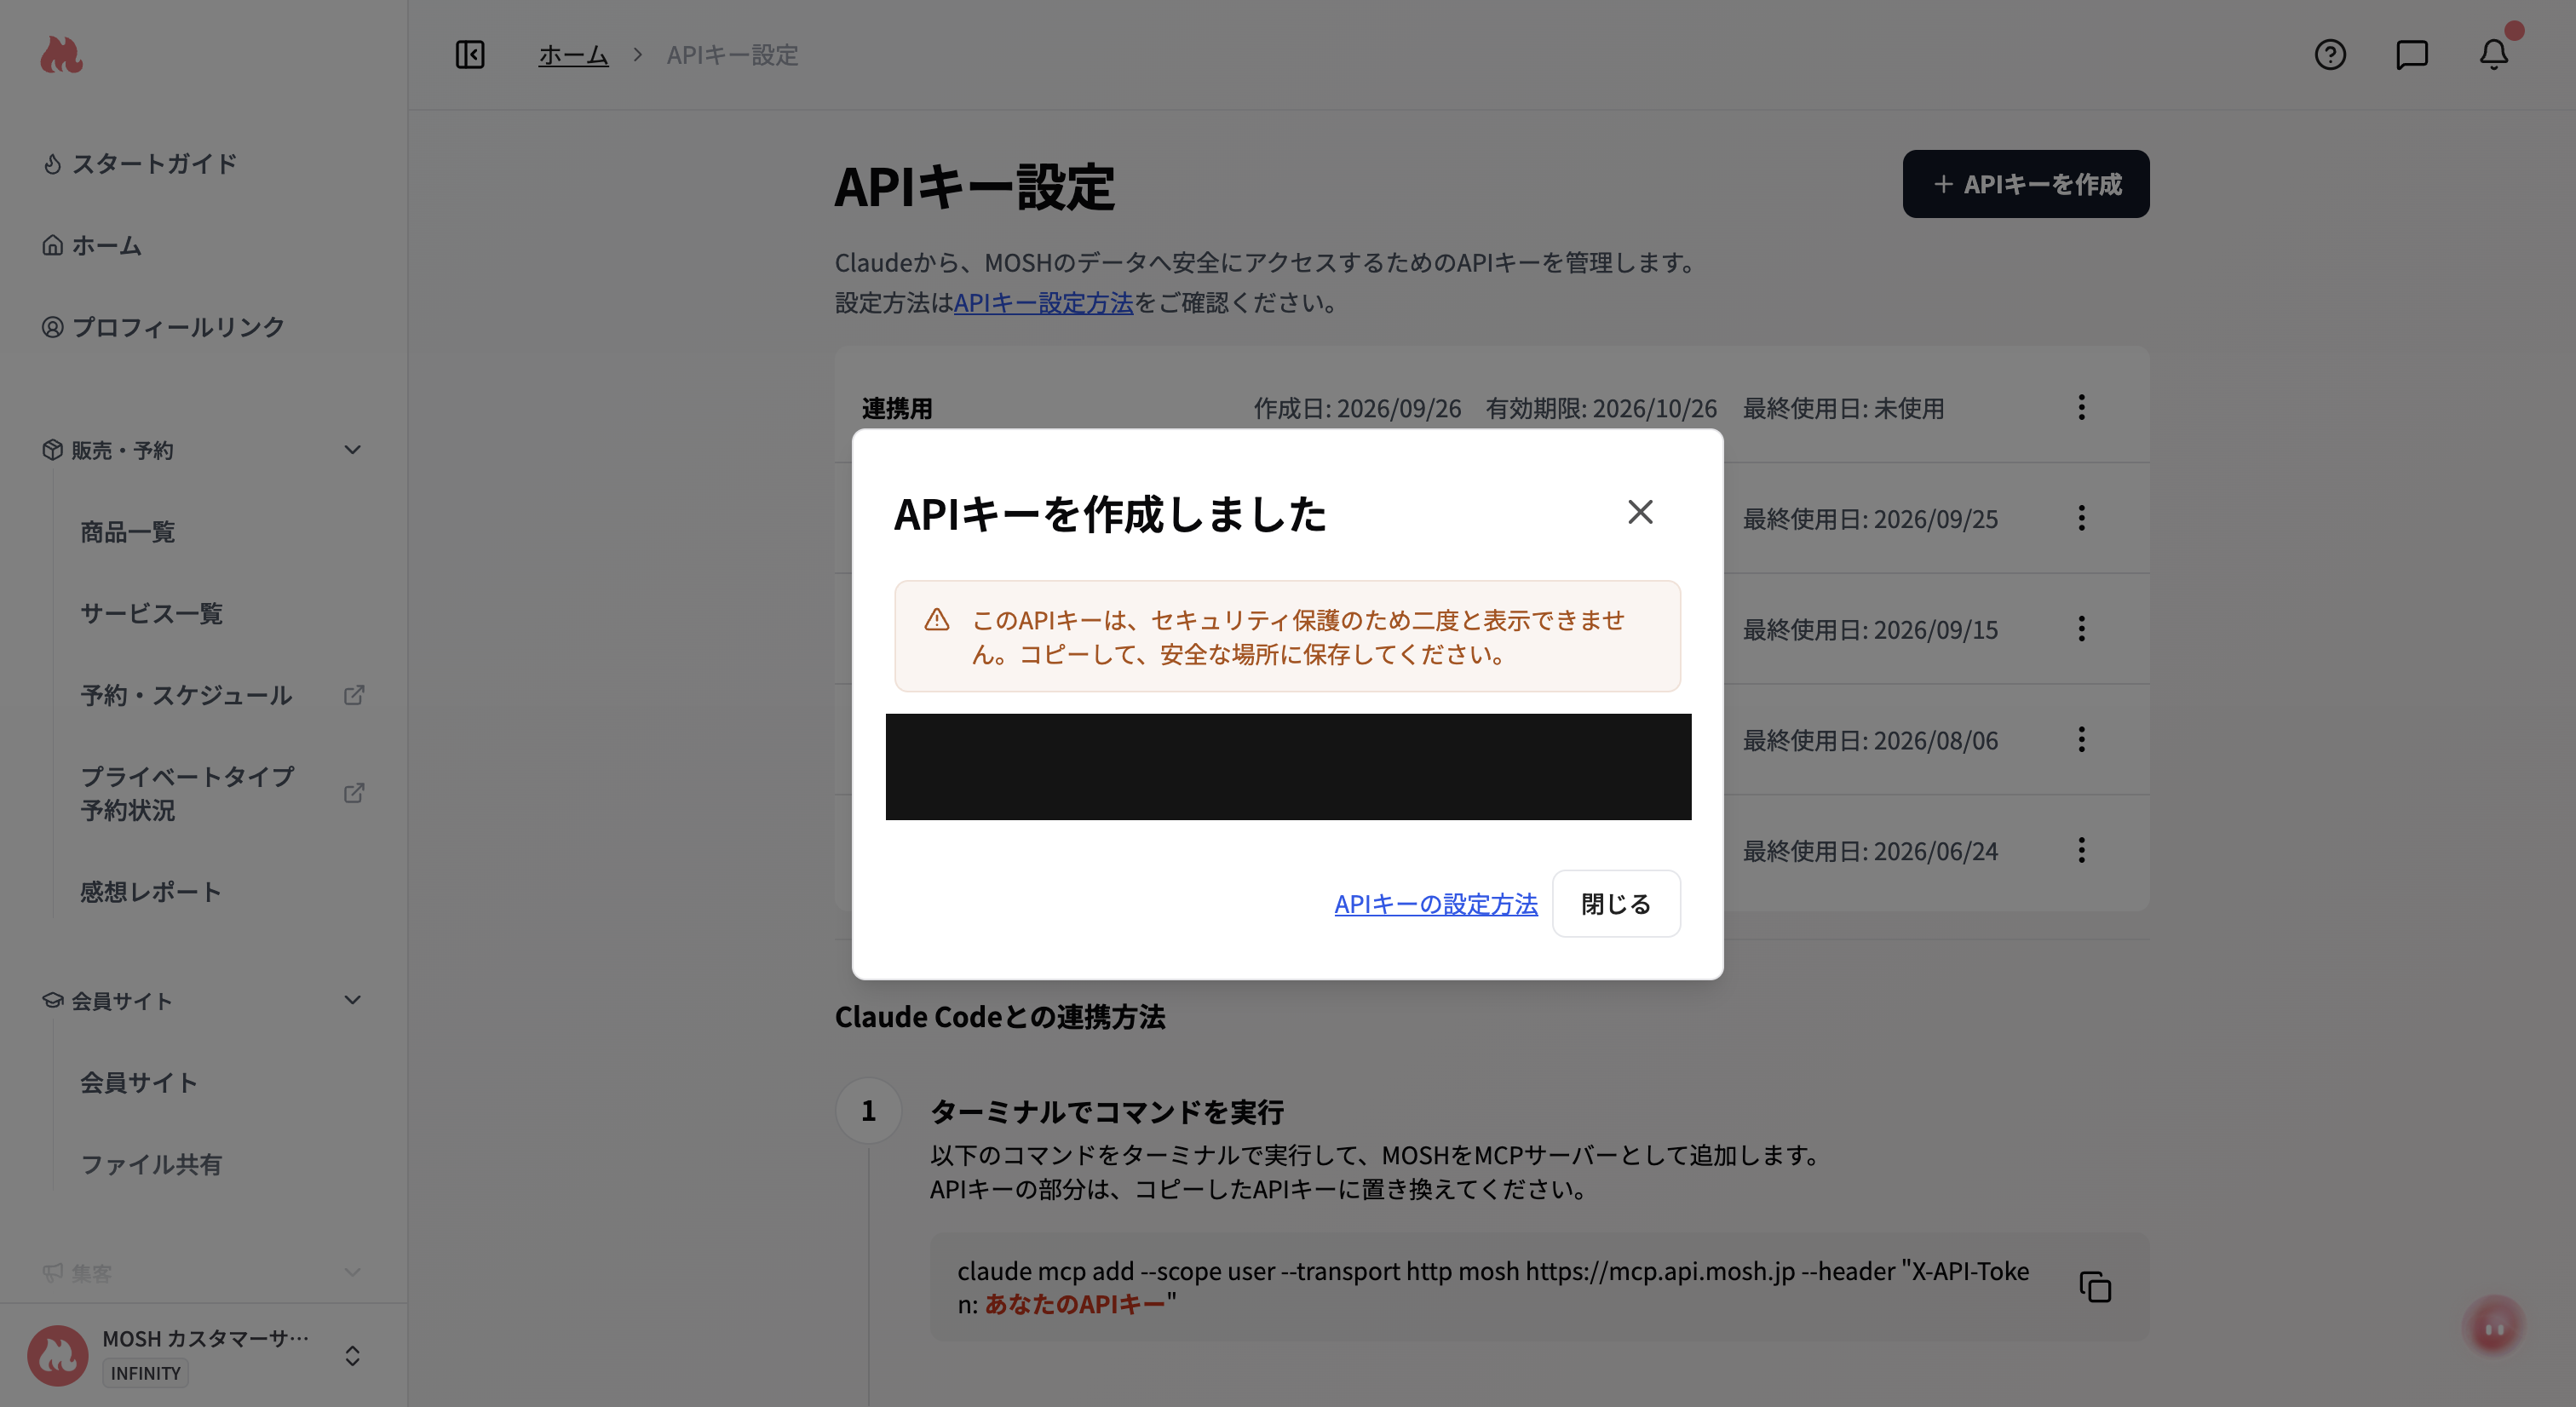Open three-dot menu for 2026/09/25 row
The height and width of the screenshot is (1407, 2576).
click(2082, 518)
